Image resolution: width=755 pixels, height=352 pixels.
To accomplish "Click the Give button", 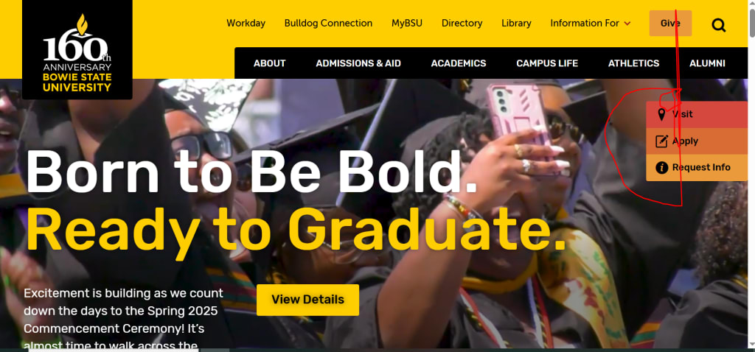I will [x=670, y=23].
